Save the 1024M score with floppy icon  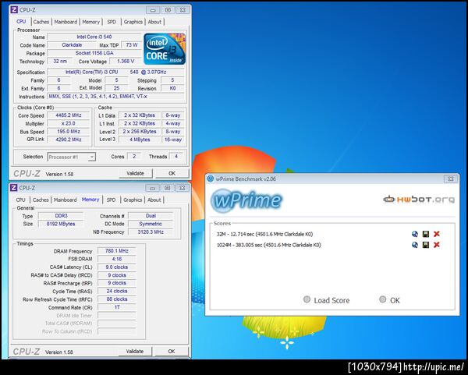click(426, 245)
